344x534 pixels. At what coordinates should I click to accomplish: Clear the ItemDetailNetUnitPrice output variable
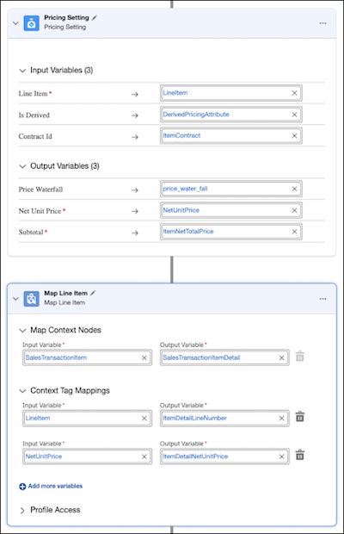click(281, 456)
